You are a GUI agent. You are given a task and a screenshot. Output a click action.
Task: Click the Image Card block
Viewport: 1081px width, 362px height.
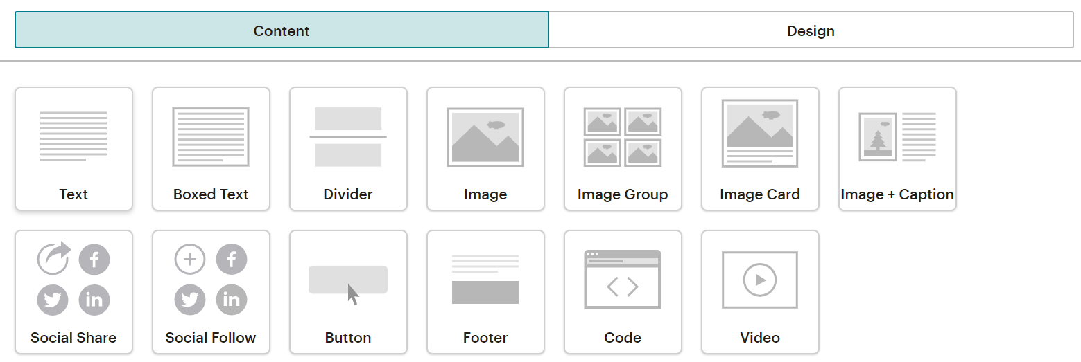tap(760, 148)
